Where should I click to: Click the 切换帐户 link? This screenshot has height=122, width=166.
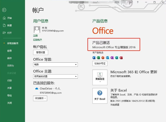[x=37, y=40]
